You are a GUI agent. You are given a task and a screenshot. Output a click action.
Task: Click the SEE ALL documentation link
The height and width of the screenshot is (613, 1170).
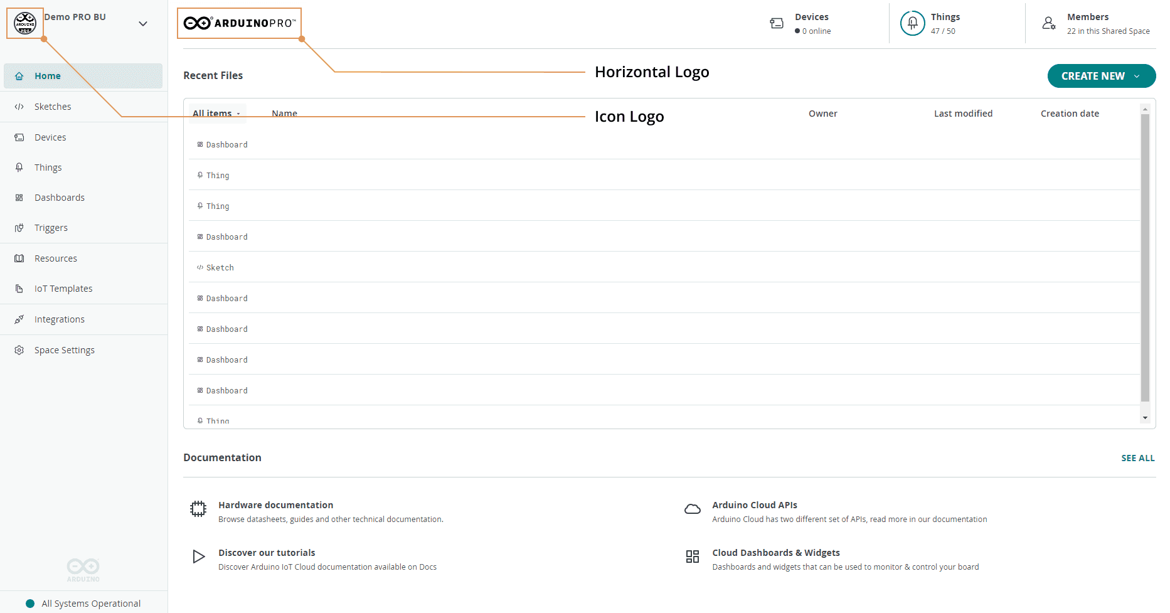tap(1137, 458)
